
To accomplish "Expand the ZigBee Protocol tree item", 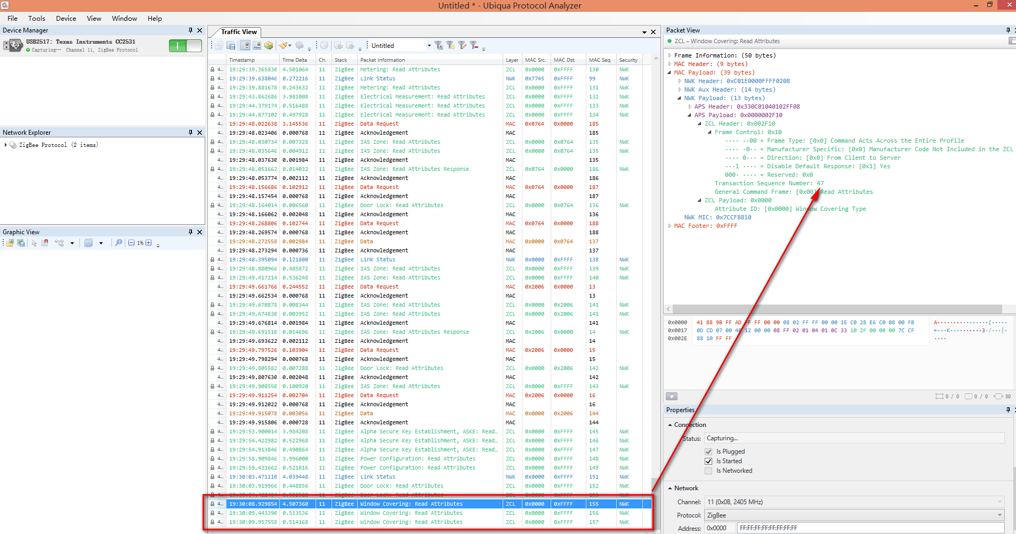I will tap(6, 145).
